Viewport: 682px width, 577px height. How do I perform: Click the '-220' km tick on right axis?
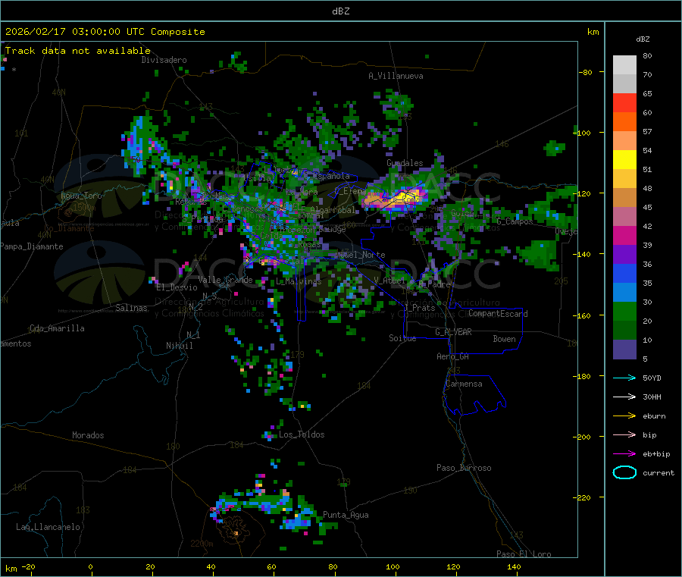[583, 497]
